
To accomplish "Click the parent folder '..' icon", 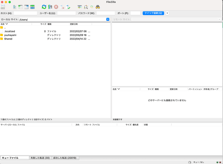I will (2, 27).
